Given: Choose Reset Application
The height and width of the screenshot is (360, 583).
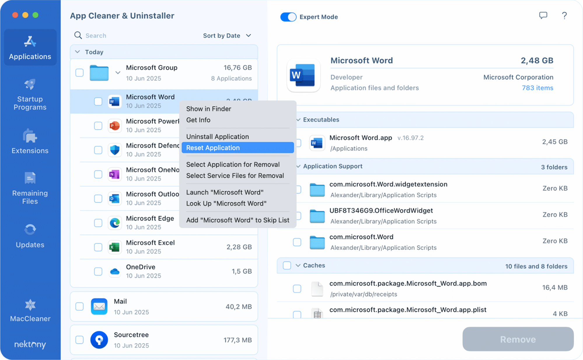Looking at the screenshot, I should pyautogui.click(x=238, y=148).
